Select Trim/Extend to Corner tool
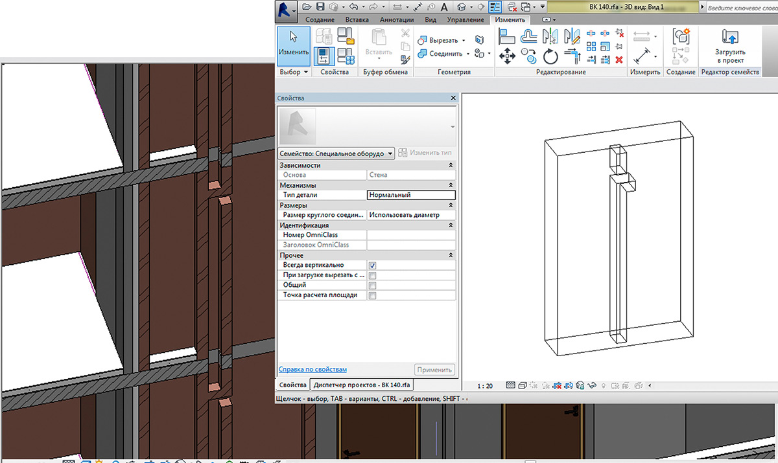This screenshot has width=778, height=463. [x=572, y=56]
